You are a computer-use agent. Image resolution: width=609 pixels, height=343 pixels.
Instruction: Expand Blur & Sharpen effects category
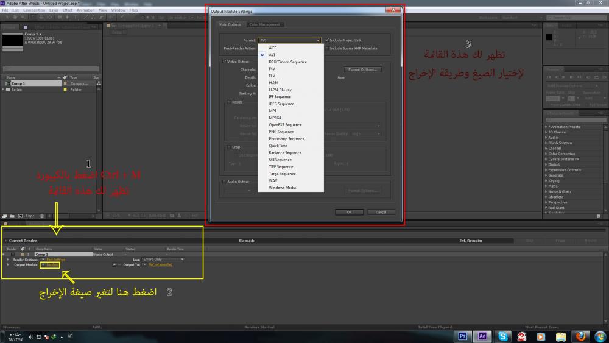coord(546,143)
